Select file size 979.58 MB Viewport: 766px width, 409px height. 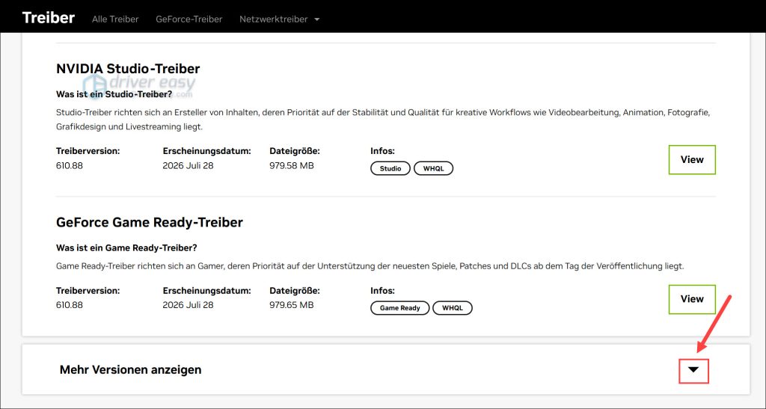(x=292, y=165)
